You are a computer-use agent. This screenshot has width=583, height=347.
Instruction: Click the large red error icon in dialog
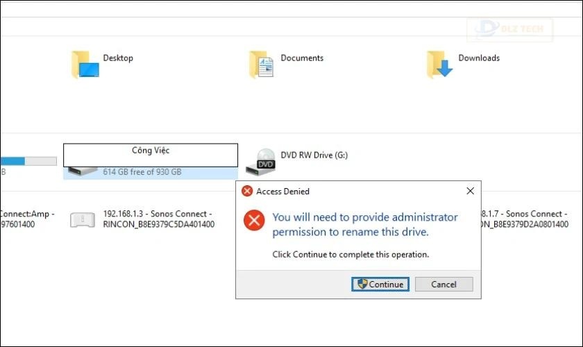click(x=254, y=221)
